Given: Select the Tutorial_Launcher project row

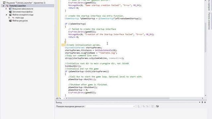Looking at the screenshot, I should pos(27,6).
